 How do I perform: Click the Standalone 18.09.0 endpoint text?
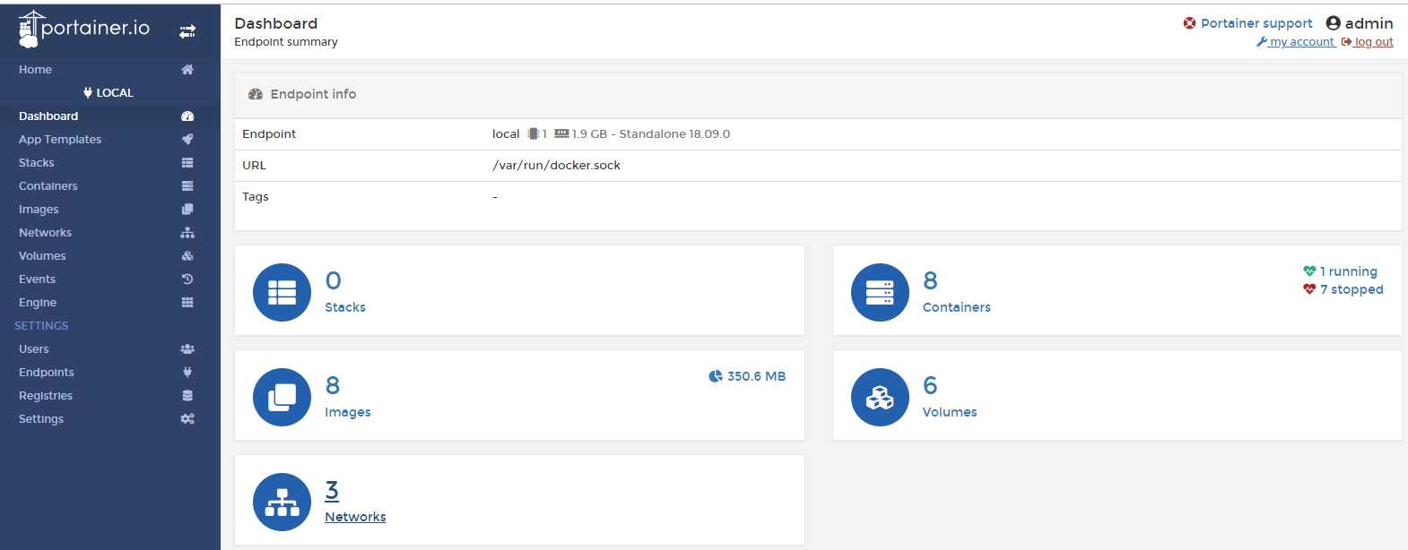click(x=674, y=133)
